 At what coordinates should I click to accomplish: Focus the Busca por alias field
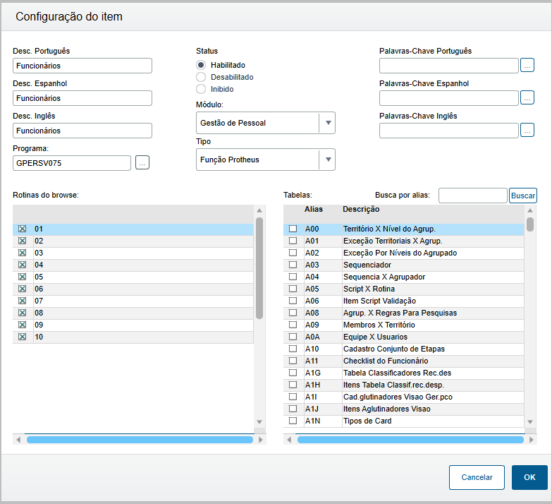pyautogui.click(x=472, y=196)
